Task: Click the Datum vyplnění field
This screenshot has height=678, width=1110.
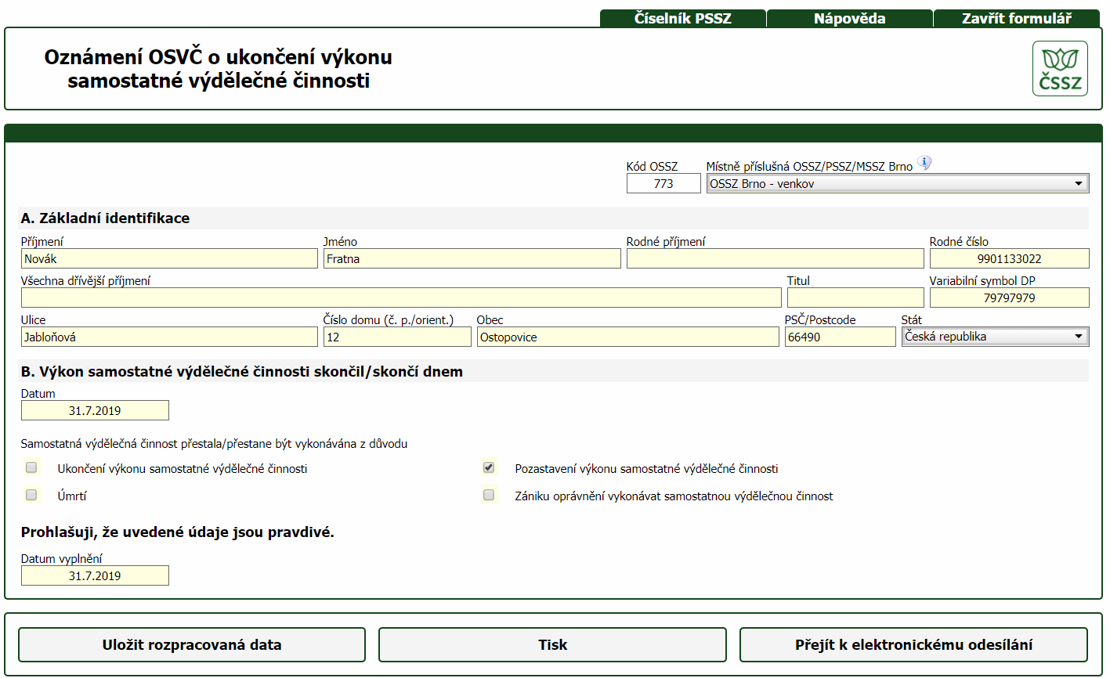Action: pyautogui.click(x=95, y=575)
